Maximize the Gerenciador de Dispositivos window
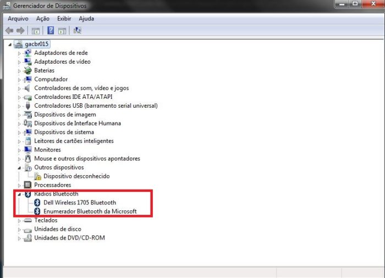385x278 pixels. (355, 4)
